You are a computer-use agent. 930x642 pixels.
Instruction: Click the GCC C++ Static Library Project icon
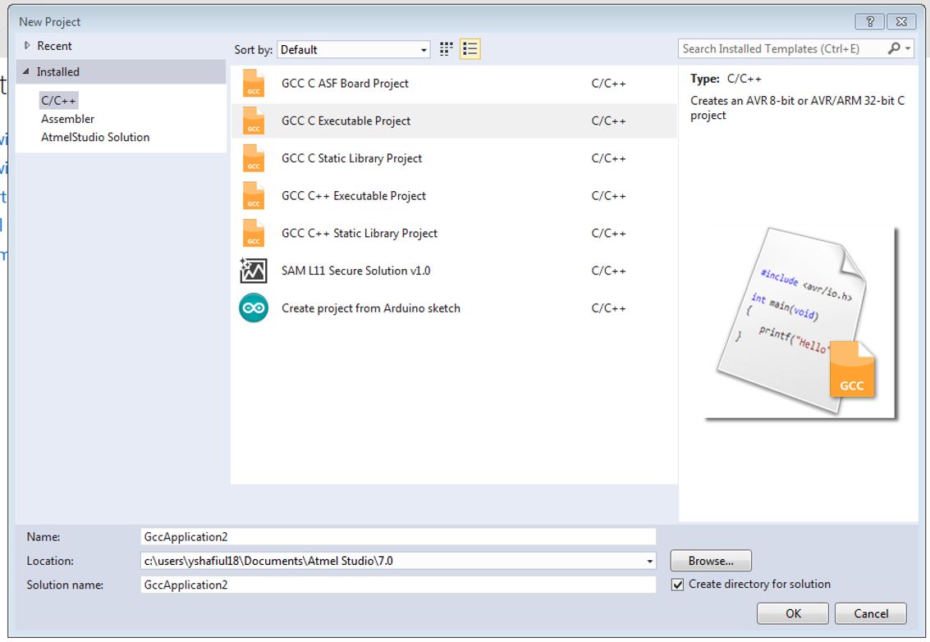click(x=254, y=233)
